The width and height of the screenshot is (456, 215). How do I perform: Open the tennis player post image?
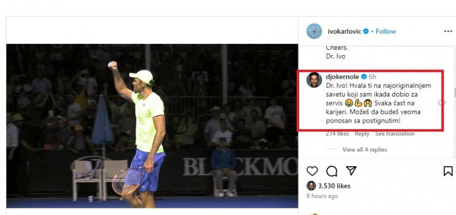pyautogui.click(x=152, y=126)
